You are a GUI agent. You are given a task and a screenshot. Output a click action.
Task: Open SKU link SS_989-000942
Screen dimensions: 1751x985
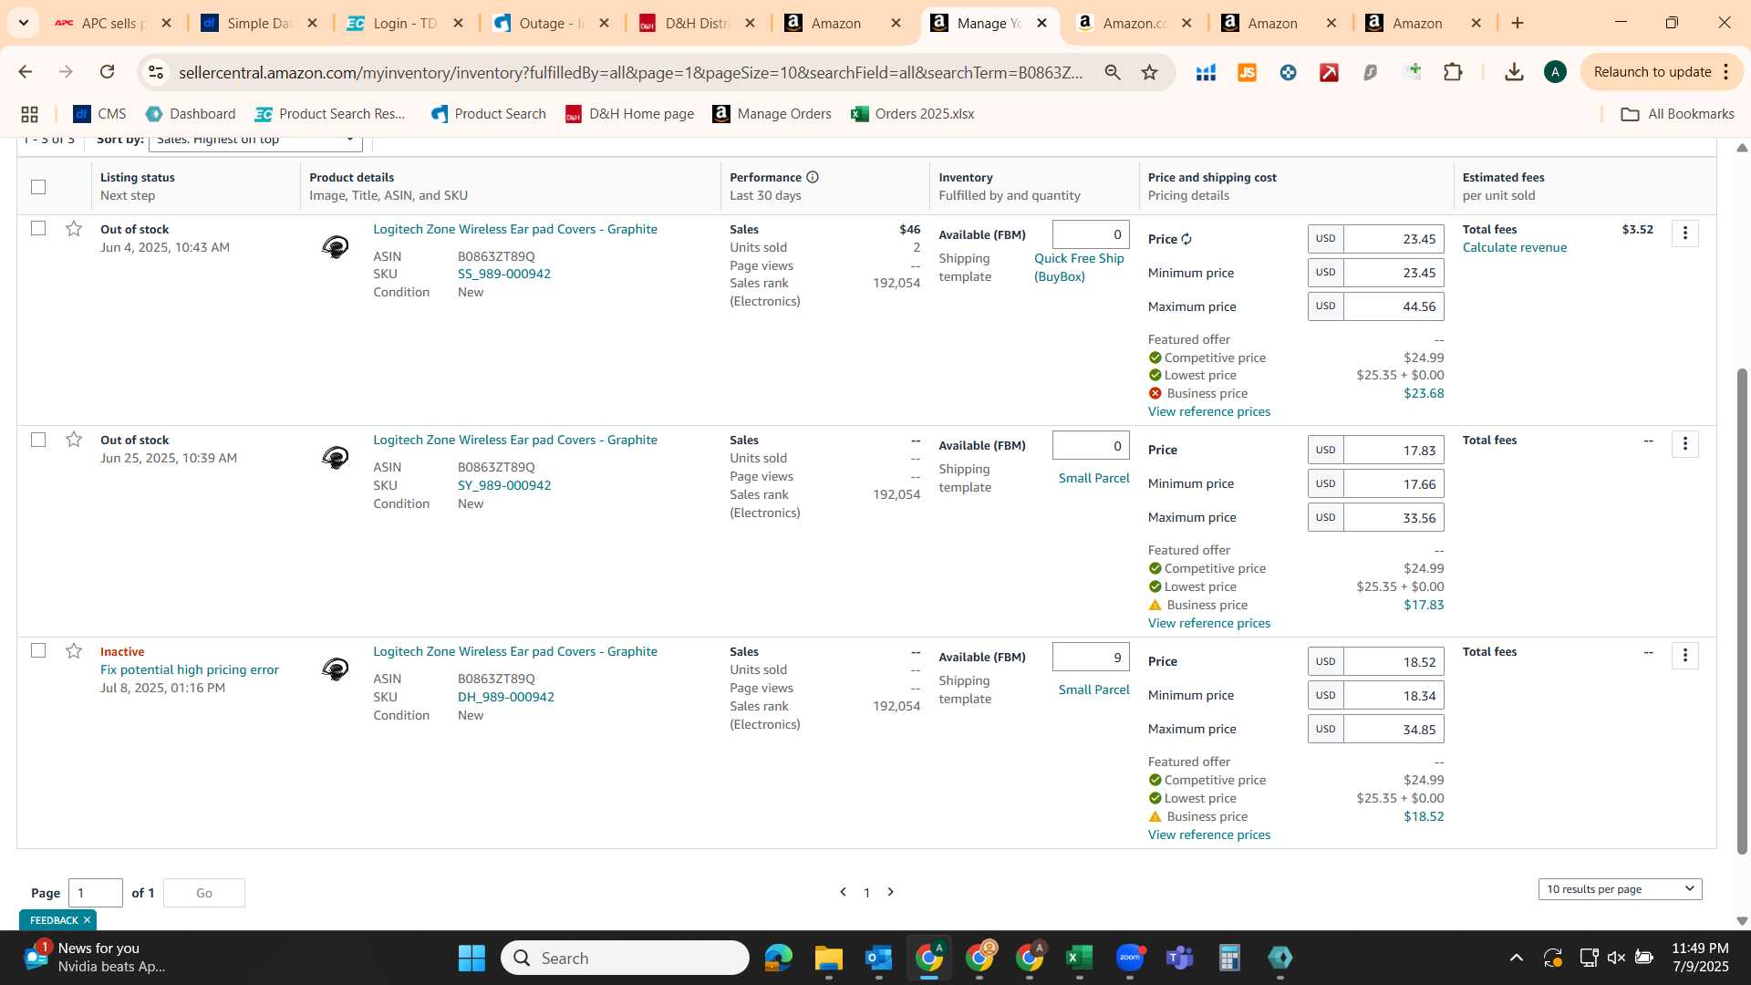(503, 274)
